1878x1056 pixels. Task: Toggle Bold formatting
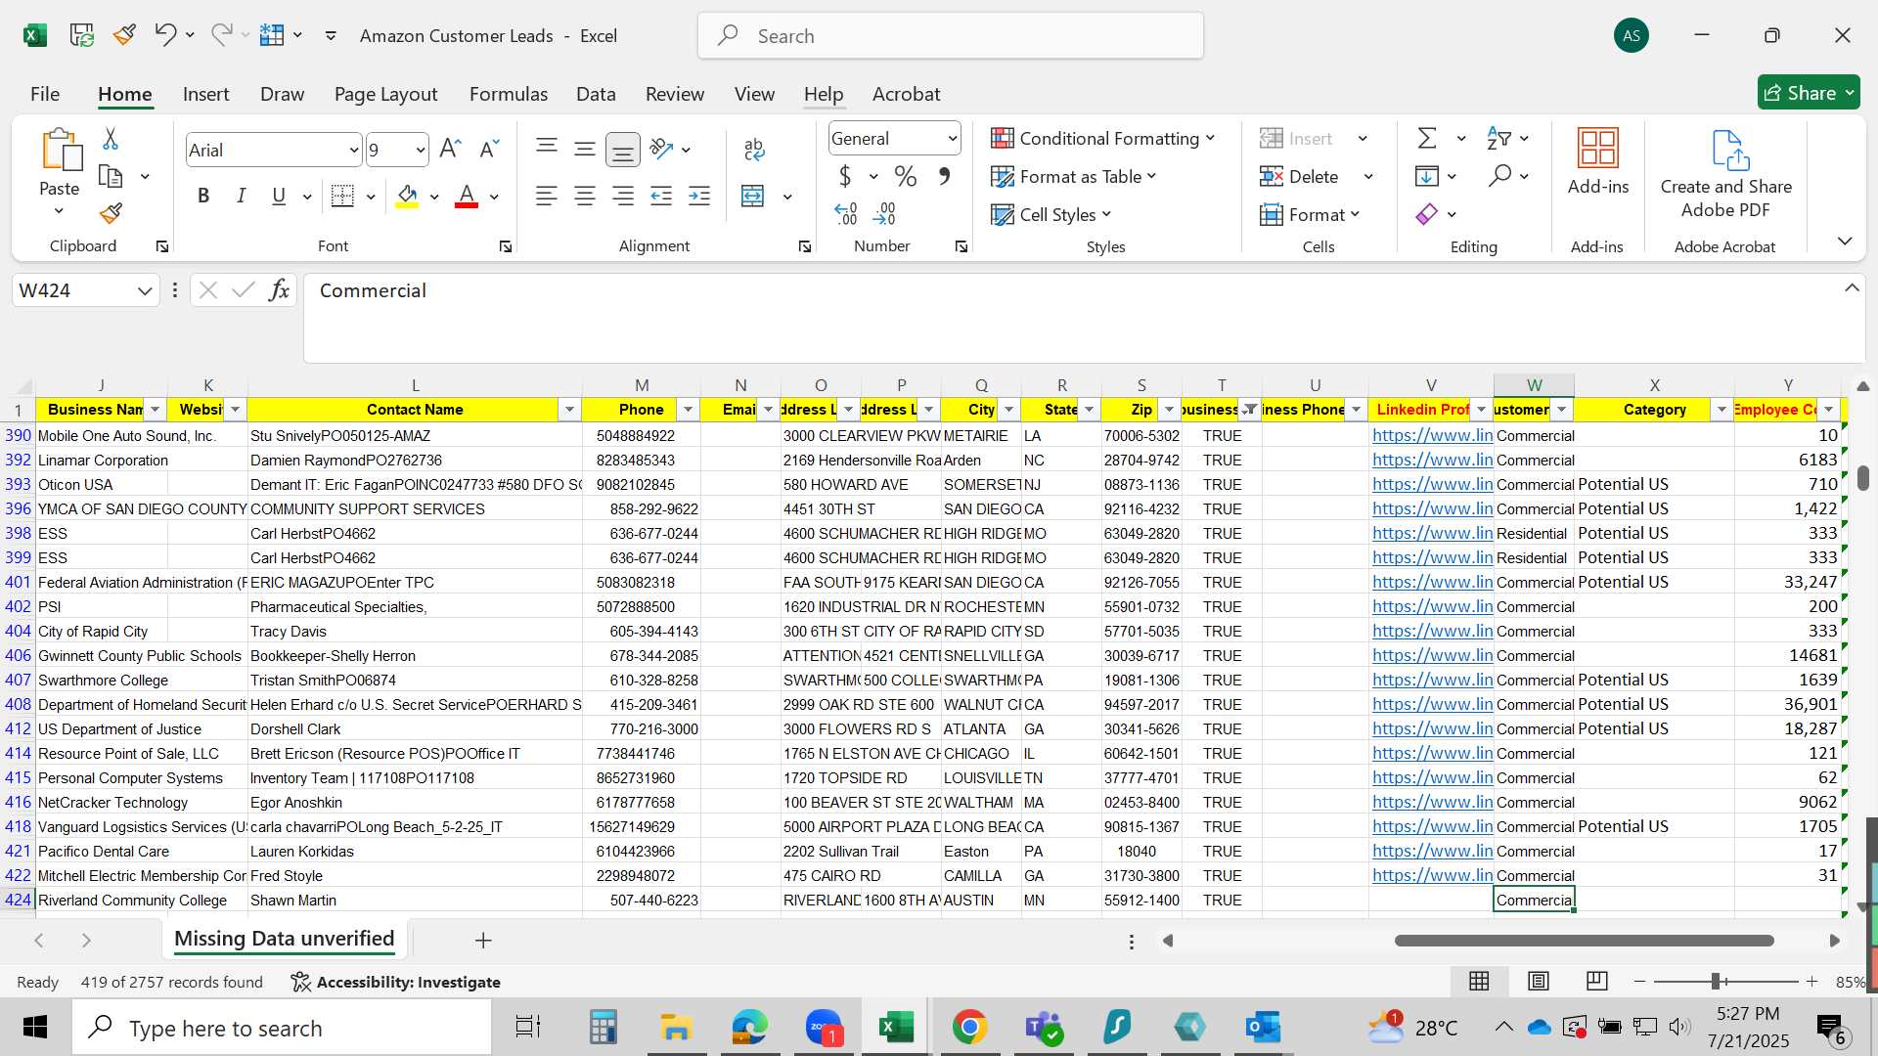203,196
